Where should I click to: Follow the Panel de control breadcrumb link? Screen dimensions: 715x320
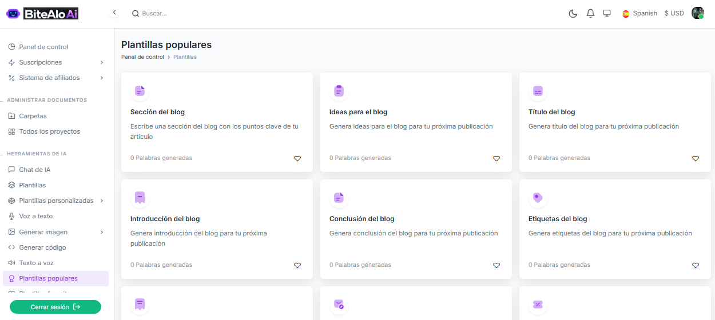point(142,57)
